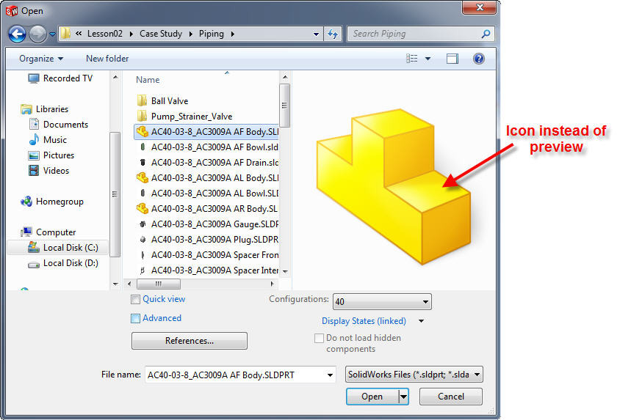The width and height of the screenshot is (631, 420).
Task: Click the Recorded TV icon in navigation pane
Action: tap(34, 78)
